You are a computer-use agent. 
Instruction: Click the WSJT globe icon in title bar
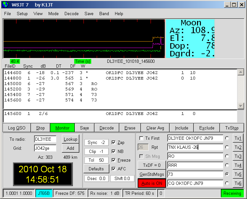click(x=5, y=5)
